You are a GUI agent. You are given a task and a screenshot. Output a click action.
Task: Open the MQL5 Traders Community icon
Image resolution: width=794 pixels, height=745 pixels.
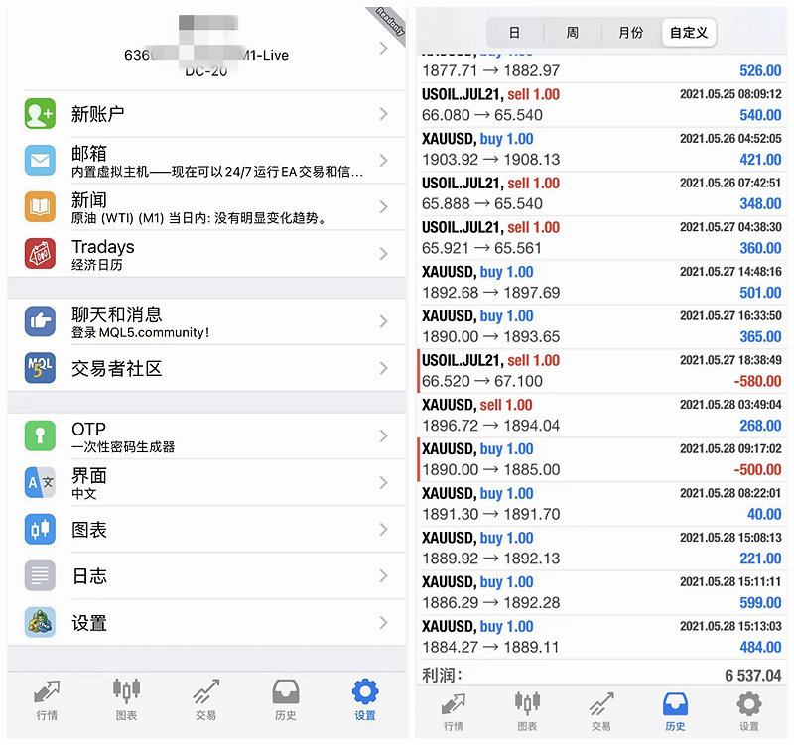pyautogui.click(x=40, y=368)
